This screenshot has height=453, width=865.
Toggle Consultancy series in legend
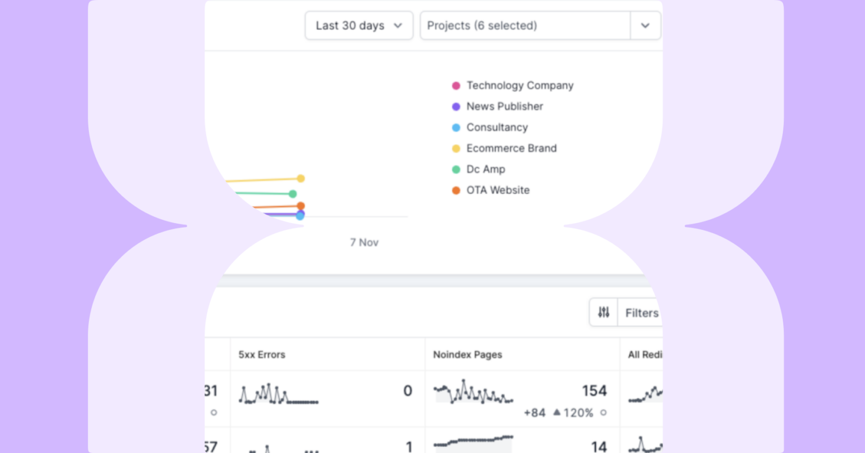pyautogui.click(x=497, y=127)
